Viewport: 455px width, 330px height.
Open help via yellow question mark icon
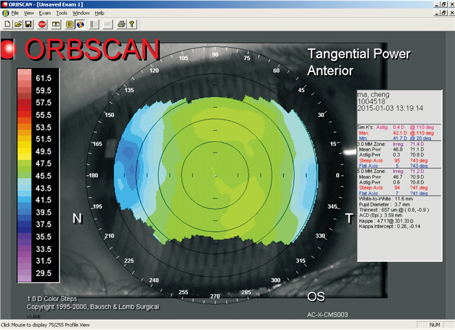tap(132, 24)
